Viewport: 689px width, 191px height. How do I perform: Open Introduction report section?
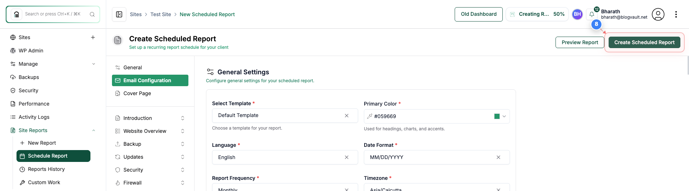137,118
